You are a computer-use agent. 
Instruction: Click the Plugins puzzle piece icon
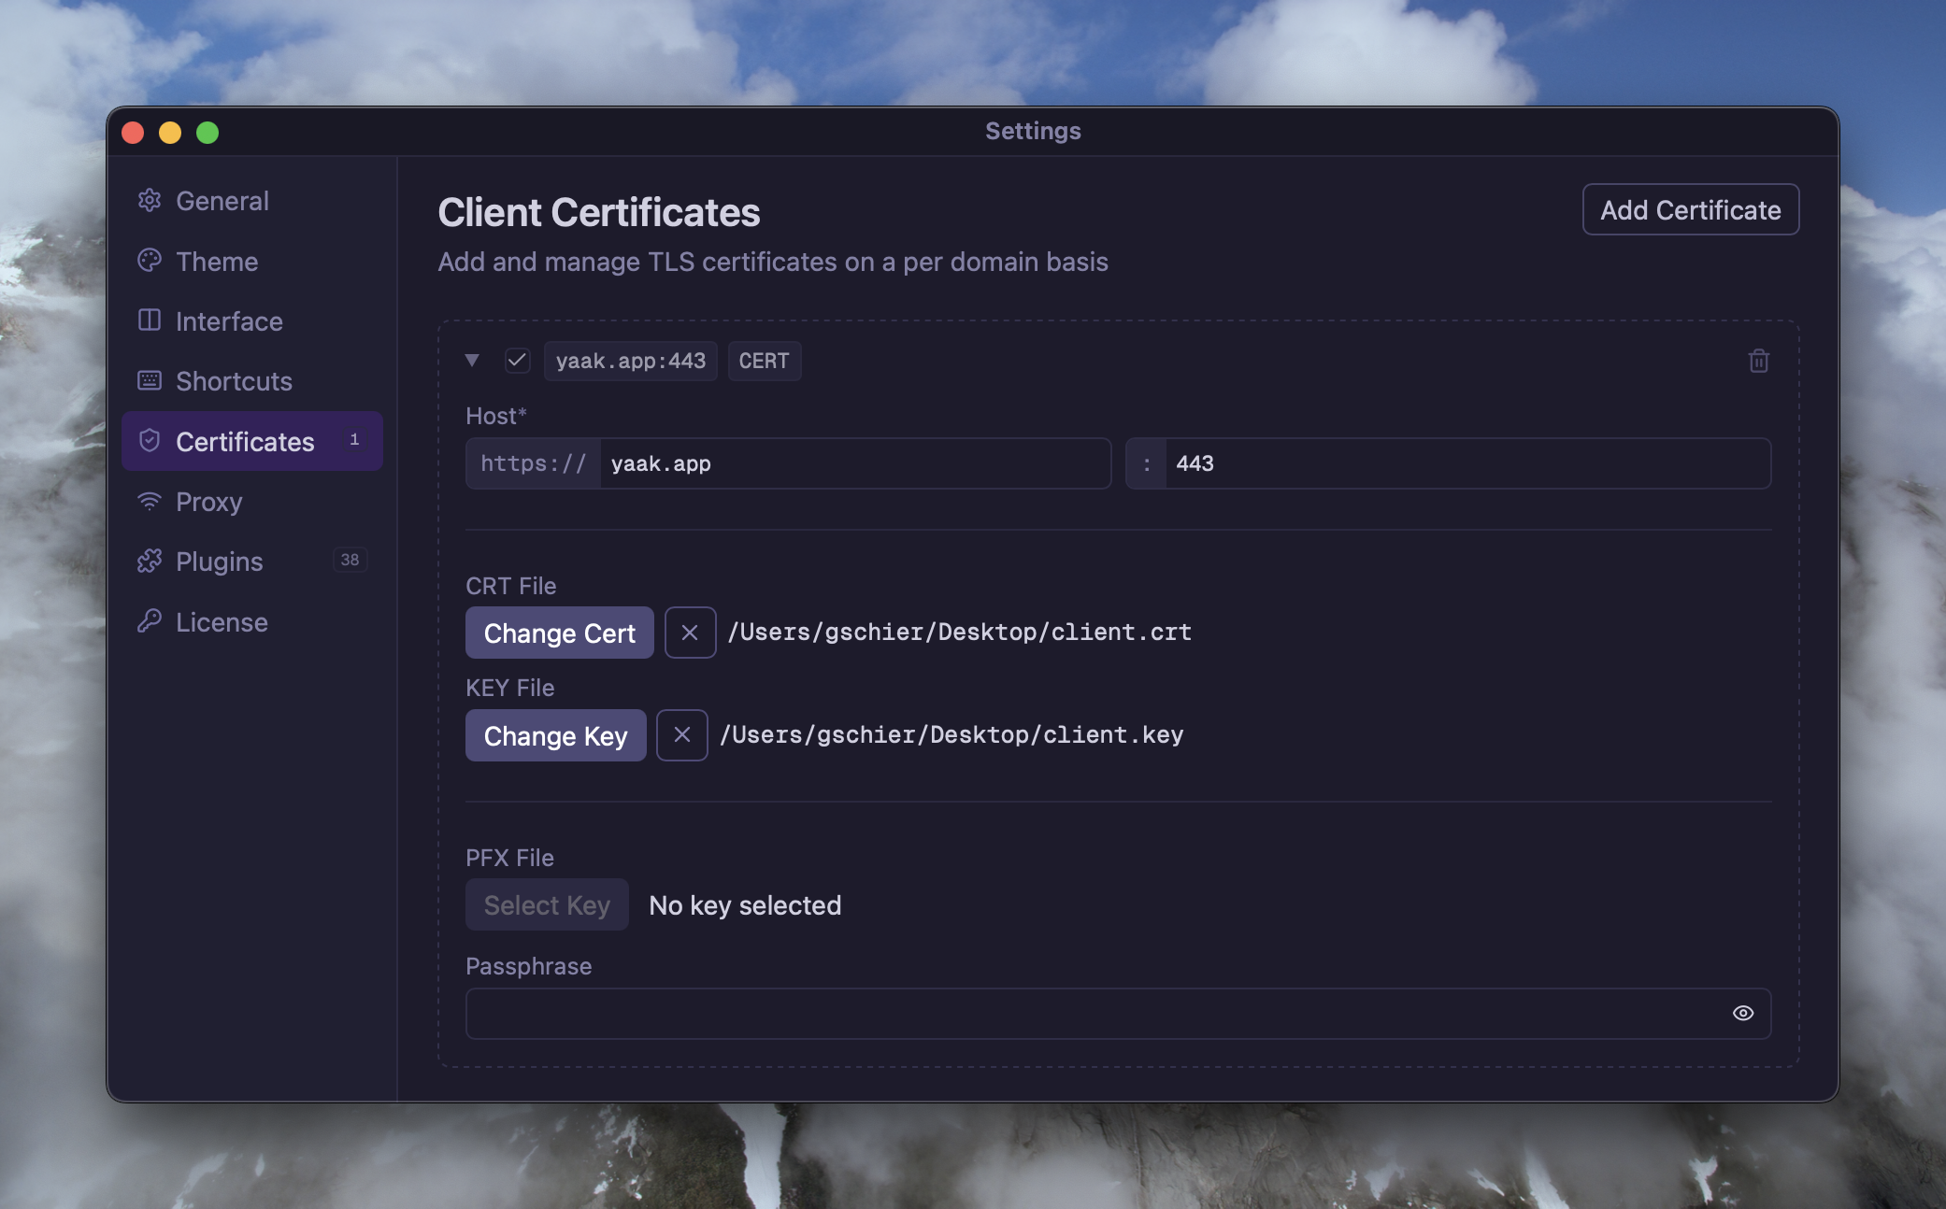click(150, 561)
